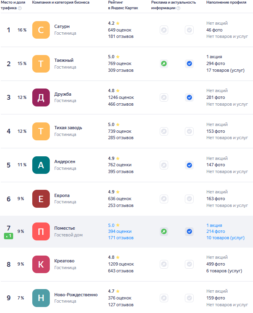The width and height of the screenshot is (253, 313).
Task: Open 214 фото link for Поместье
Action: [216, 231]
